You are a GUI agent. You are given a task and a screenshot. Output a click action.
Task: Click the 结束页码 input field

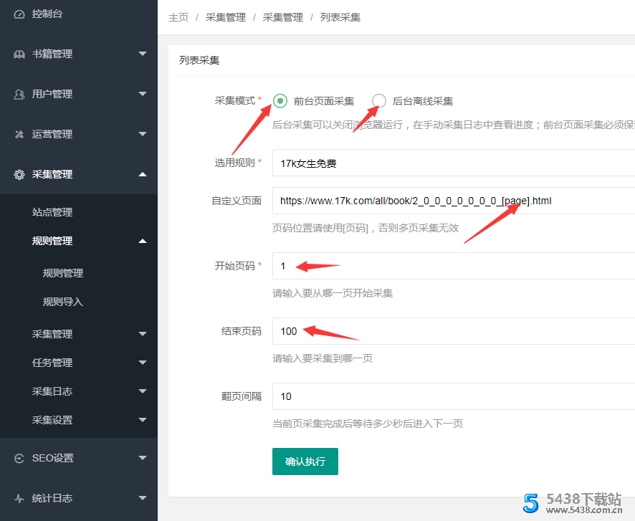(x=453, y=331)
